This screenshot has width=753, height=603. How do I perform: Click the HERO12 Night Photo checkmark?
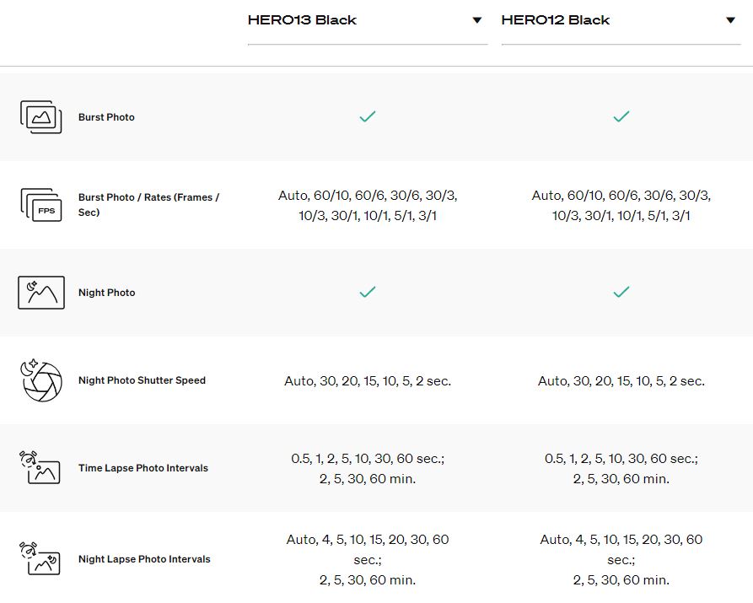point(621,292)
